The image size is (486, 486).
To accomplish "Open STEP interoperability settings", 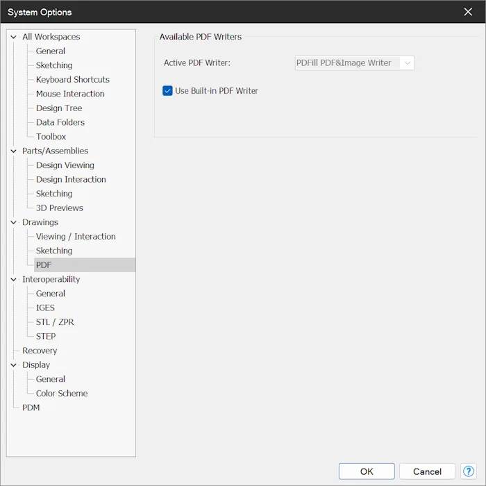I will (x=46, y=336).
